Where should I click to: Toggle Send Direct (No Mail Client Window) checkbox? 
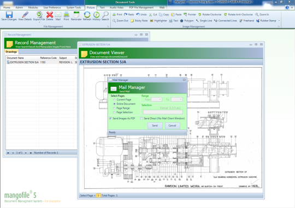point(141,118)
